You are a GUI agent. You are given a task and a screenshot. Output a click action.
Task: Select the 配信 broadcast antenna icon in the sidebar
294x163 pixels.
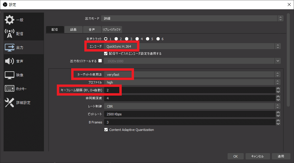9,34
